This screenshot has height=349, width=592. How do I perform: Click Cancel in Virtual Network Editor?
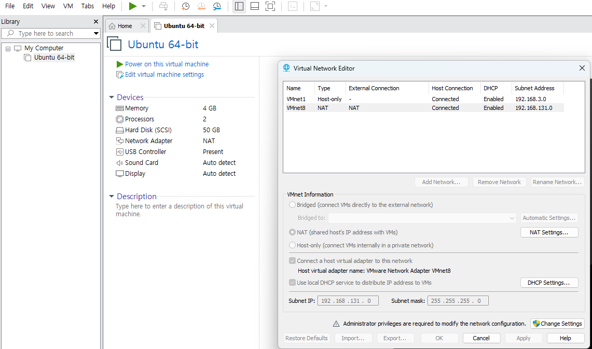coord(481,338)
